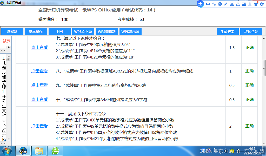Open 点击查看 link for item 七
The width and height of the screenshot is (266, 156).
point(39,48)
